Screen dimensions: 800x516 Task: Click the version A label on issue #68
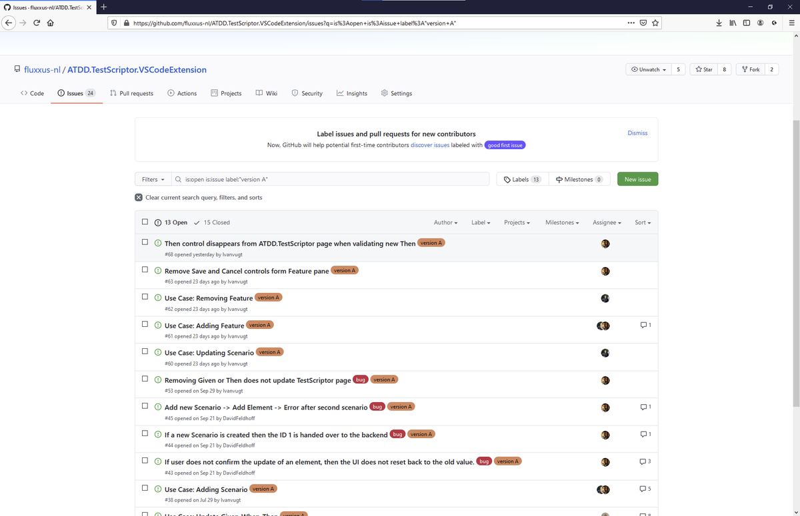431,243
